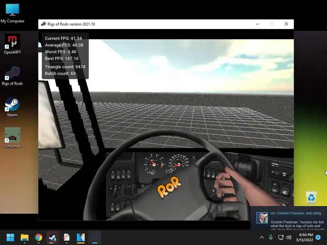Open the OpenMPT desktop shortcut
Screen dimensions: 327x245
[12, 44]
